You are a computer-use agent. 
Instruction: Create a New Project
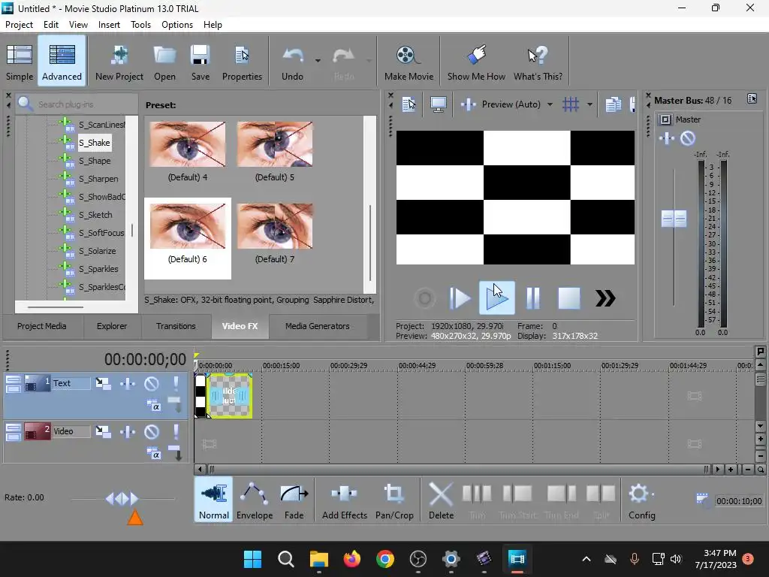point(119,62)
